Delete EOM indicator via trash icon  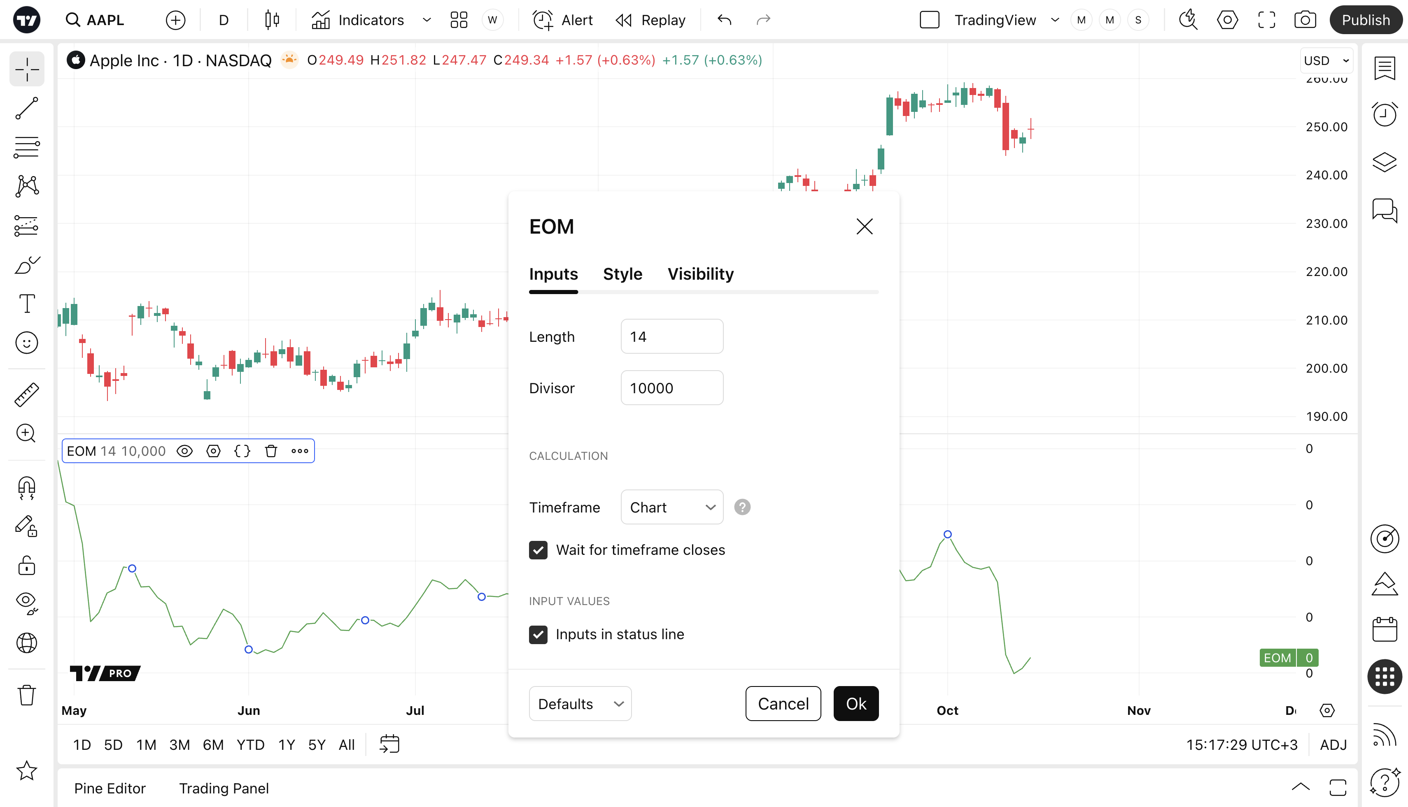pyautogui.click(x=271, y=451)
